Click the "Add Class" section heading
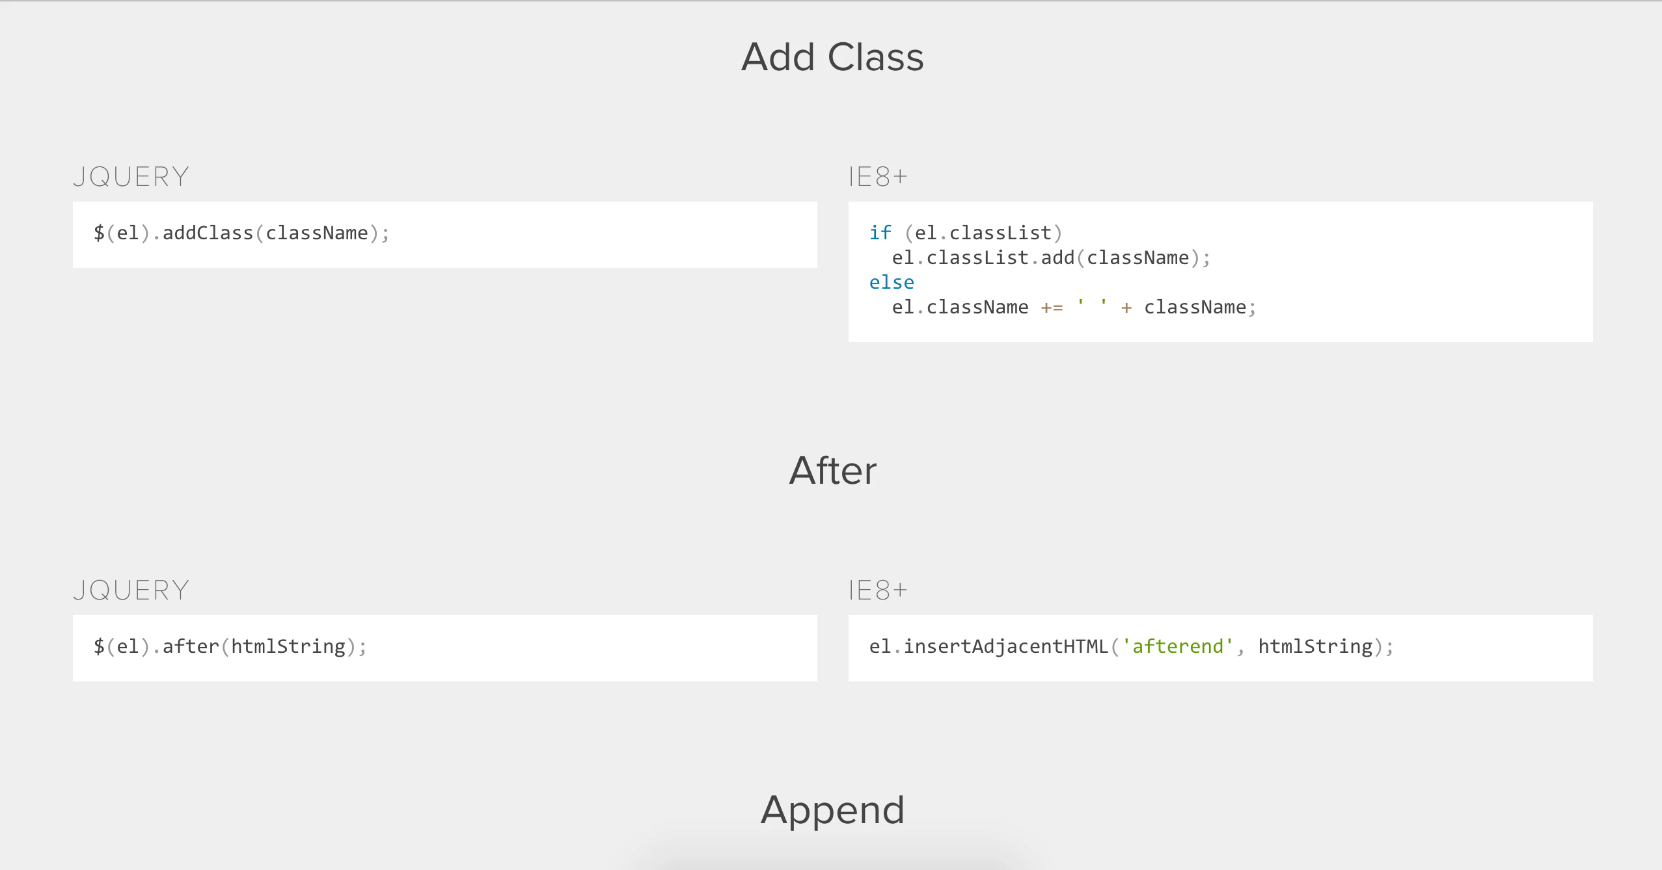Image resolution: width=1662 pixels, height=870 pixels. [832, 57]
